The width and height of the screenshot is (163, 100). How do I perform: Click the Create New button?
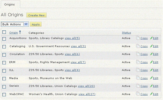[x=36, y=15]
